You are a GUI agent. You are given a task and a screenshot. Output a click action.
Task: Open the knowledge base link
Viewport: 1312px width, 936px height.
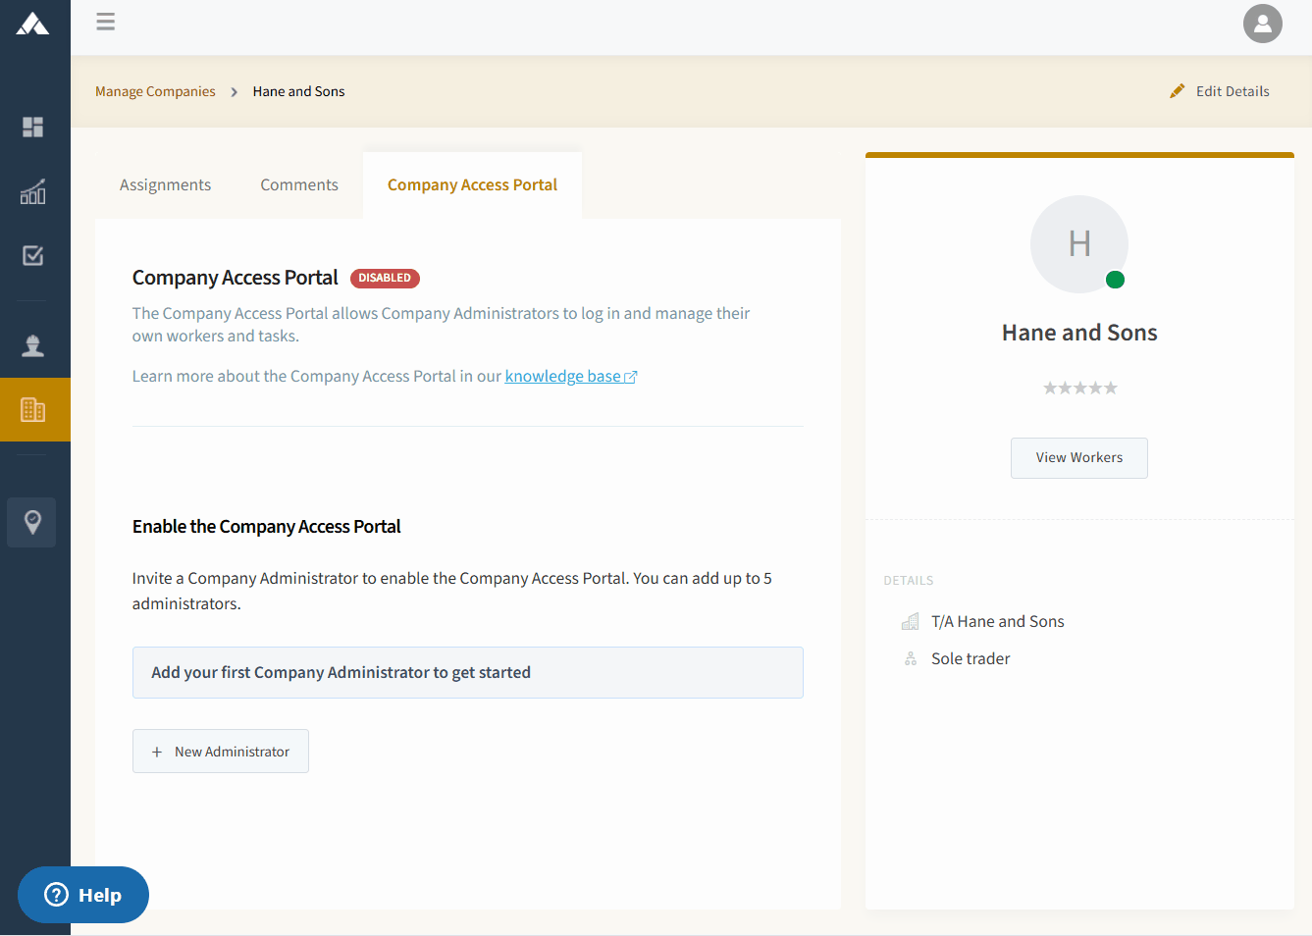[x=571, y=376]
